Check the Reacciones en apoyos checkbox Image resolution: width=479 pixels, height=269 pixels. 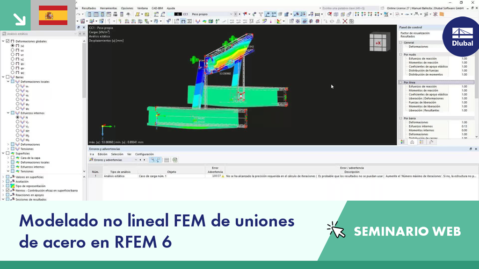click(8, 195)
